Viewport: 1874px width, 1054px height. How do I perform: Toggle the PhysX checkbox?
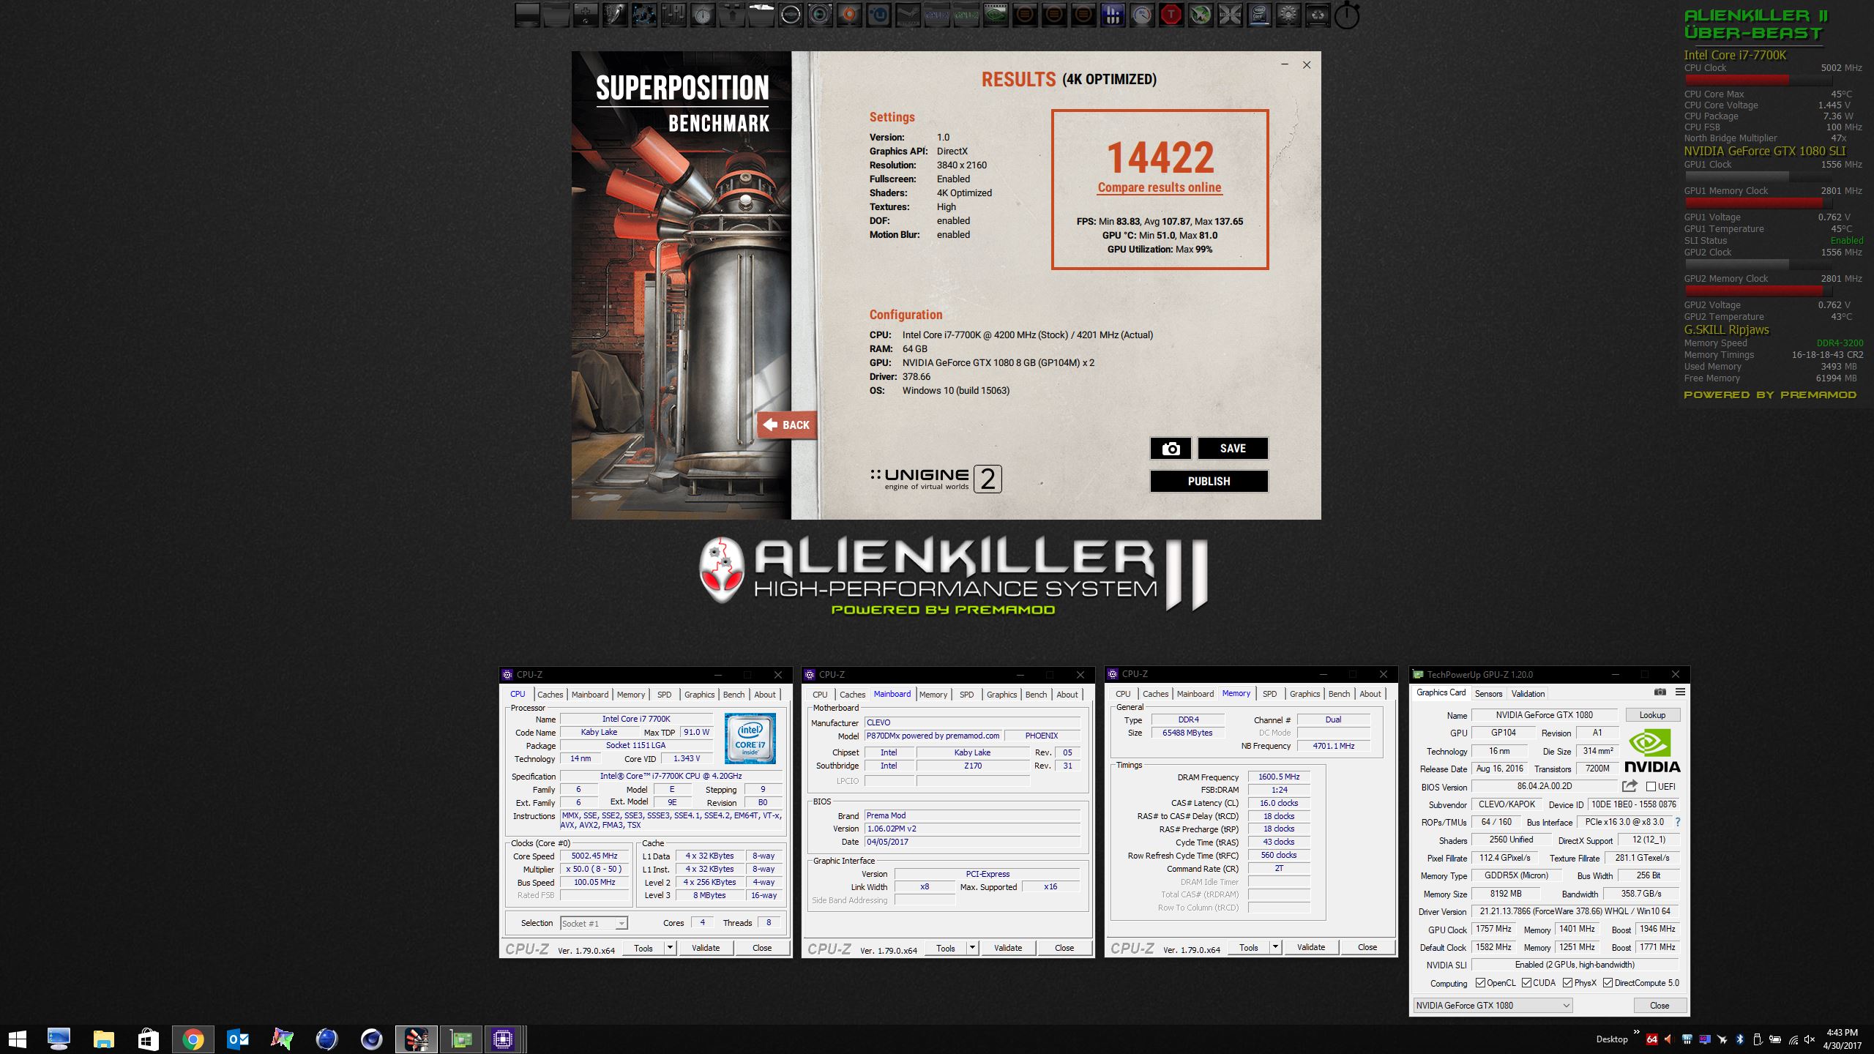click(x=1567, y=983)
